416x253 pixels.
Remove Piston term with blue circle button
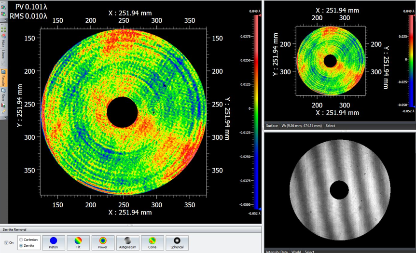(x=54, y=242)
